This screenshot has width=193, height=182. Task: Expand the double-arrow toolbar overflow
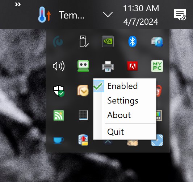(18, 5)
